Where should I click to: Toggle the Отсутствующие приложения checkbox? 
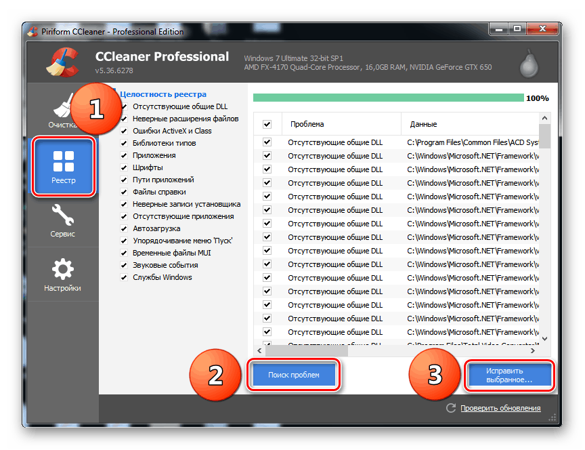pyautogui.click(x=124, y=217)
